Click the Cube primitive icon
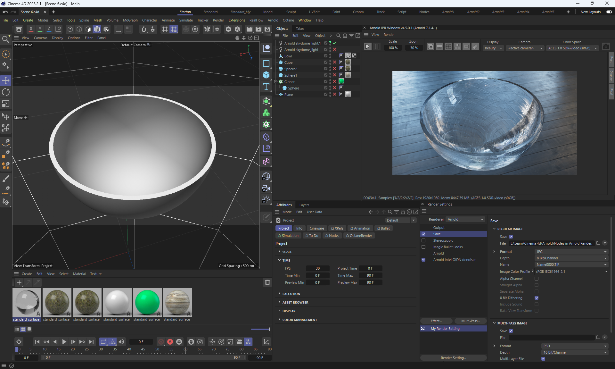 (266, 75)
